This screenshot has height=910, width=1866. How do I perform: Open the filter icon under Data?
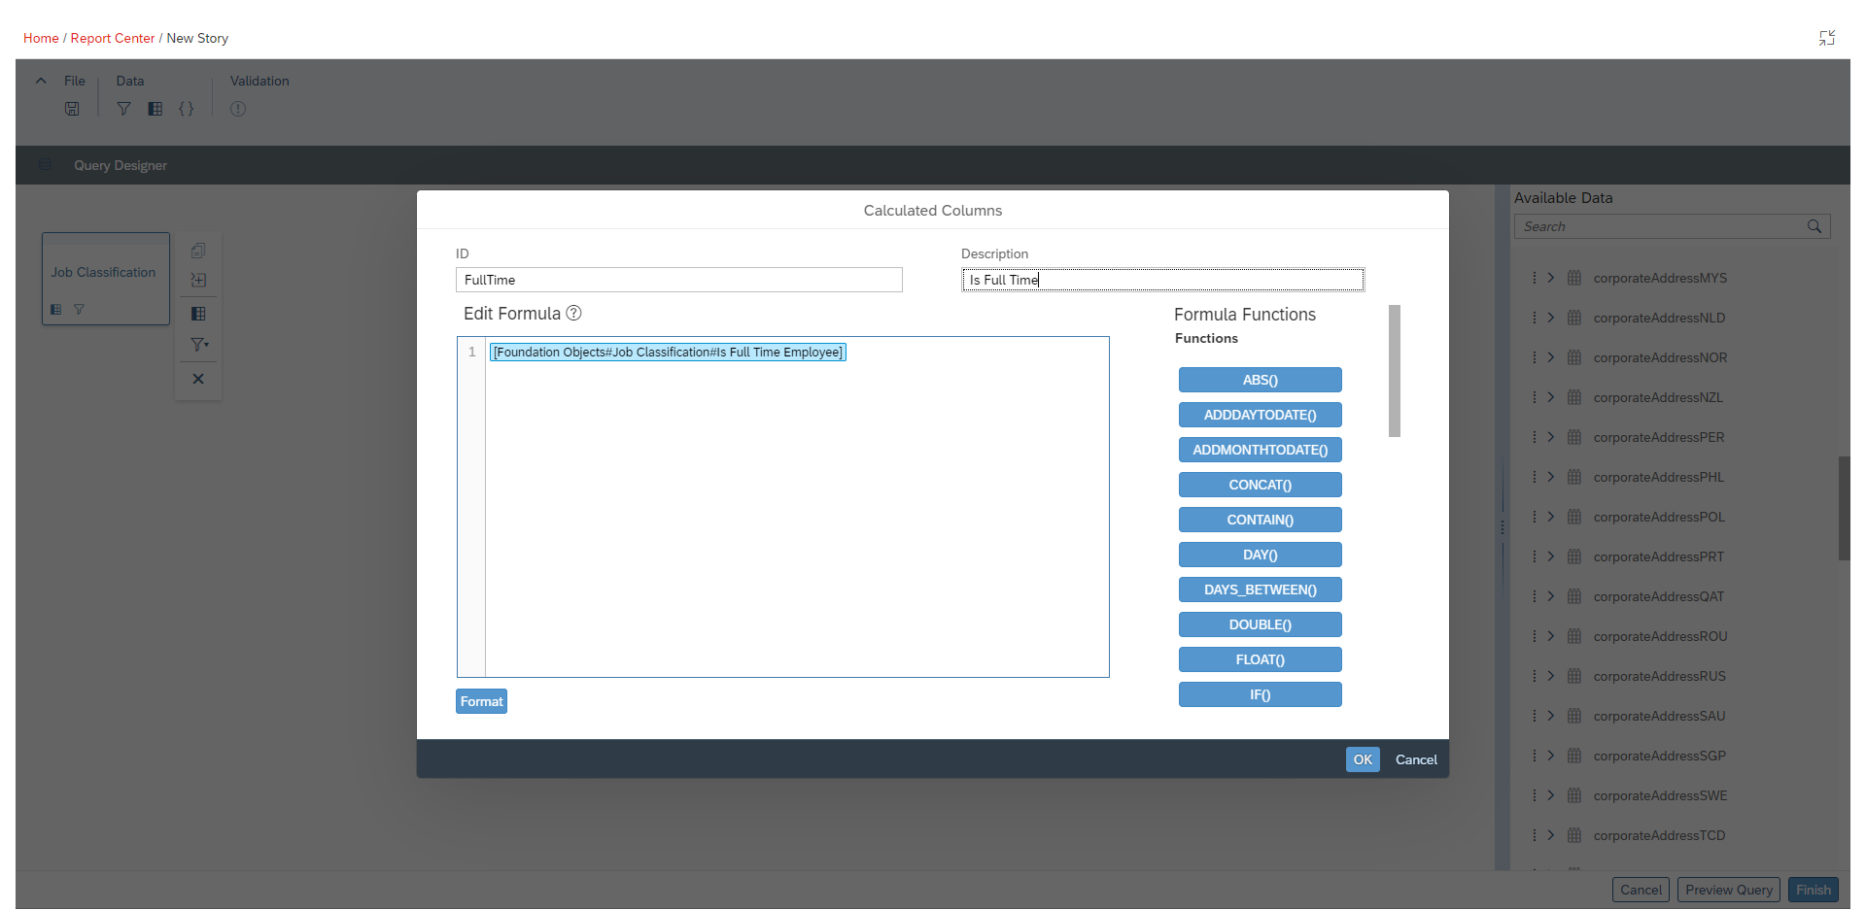click(123, 109)
